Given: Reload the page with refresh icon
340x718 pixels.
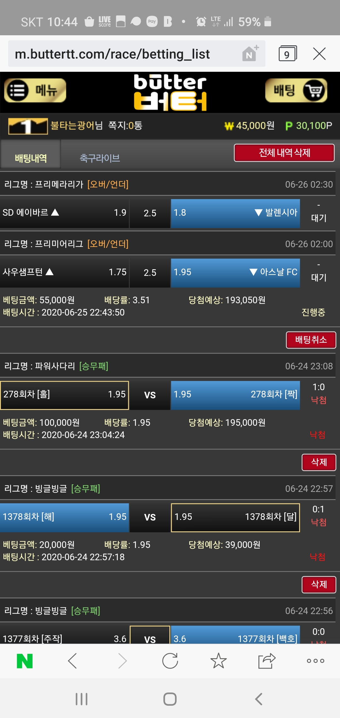Looking at the screenshot, I should point(170,661).
